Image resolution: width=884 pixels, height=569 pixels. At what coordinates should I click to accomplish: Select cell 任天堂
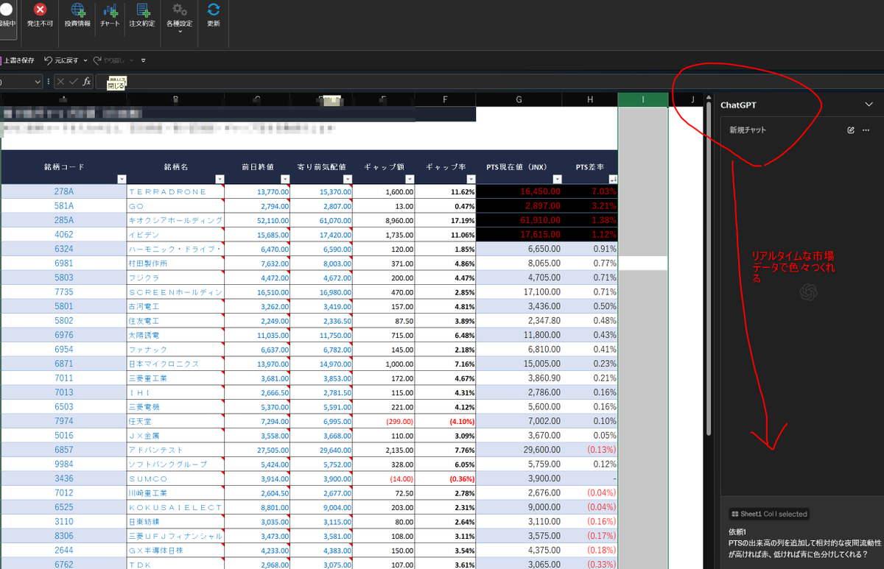pyautogui.click(x=175, y=421)
